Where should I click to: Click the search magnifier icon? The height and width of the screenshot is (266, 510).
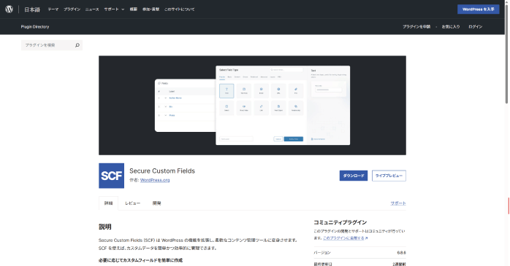77,45
